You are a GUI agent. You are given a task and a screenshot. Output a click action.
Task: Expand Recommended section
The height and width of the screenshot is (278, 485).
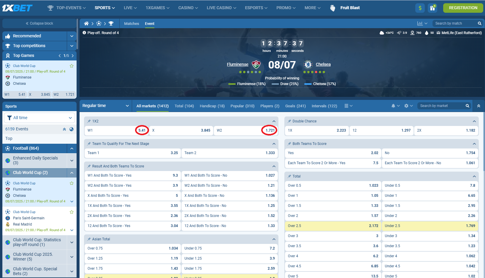pos(72,36)
